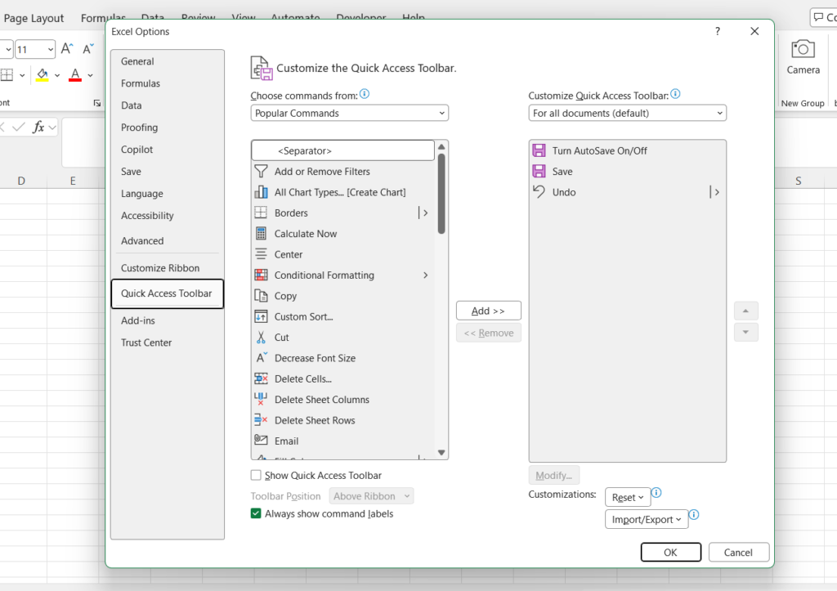Click the Undo arrow icon in toolbar list
The image size is (837, 591).
539,191
